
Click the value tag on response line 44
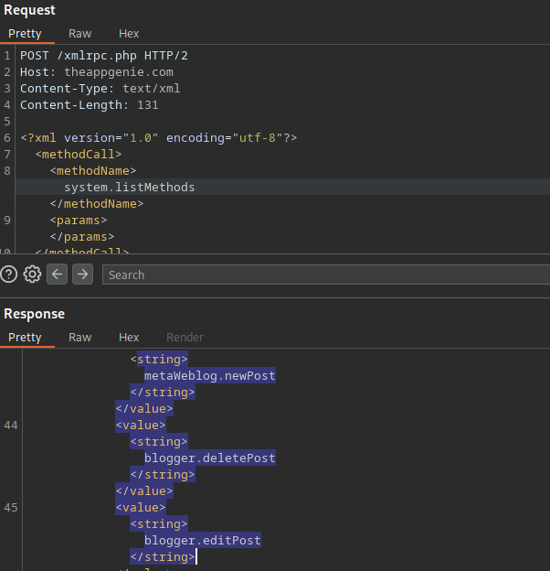(x=141, y=425)
